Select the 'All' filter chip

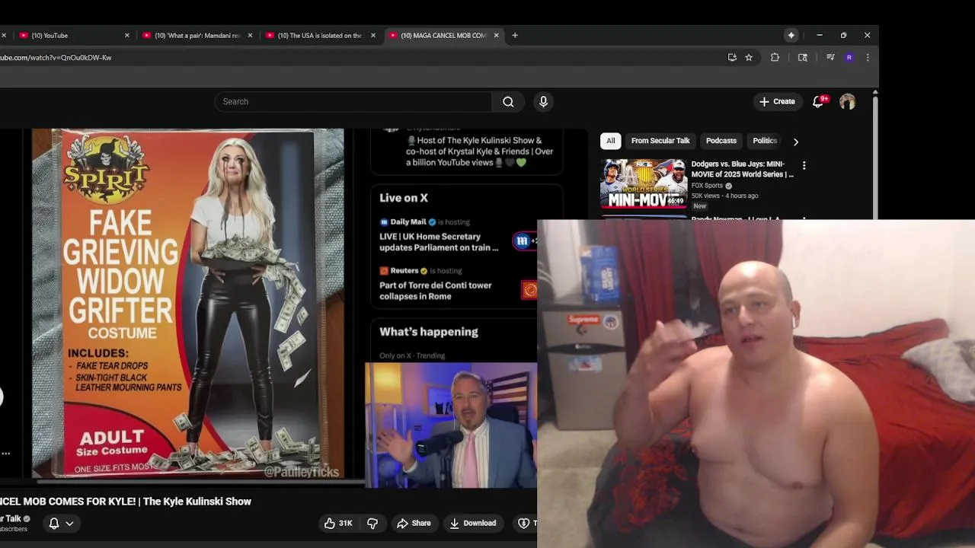click(610, 141)
